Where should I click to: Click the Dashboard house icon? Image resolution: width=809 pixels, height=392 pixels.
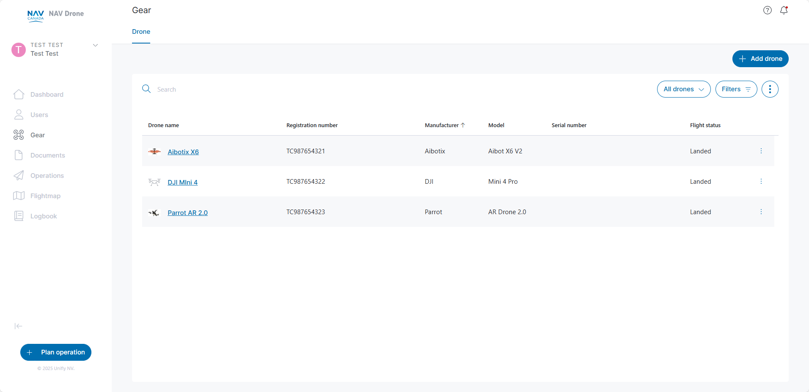click(x=19, y=94)
